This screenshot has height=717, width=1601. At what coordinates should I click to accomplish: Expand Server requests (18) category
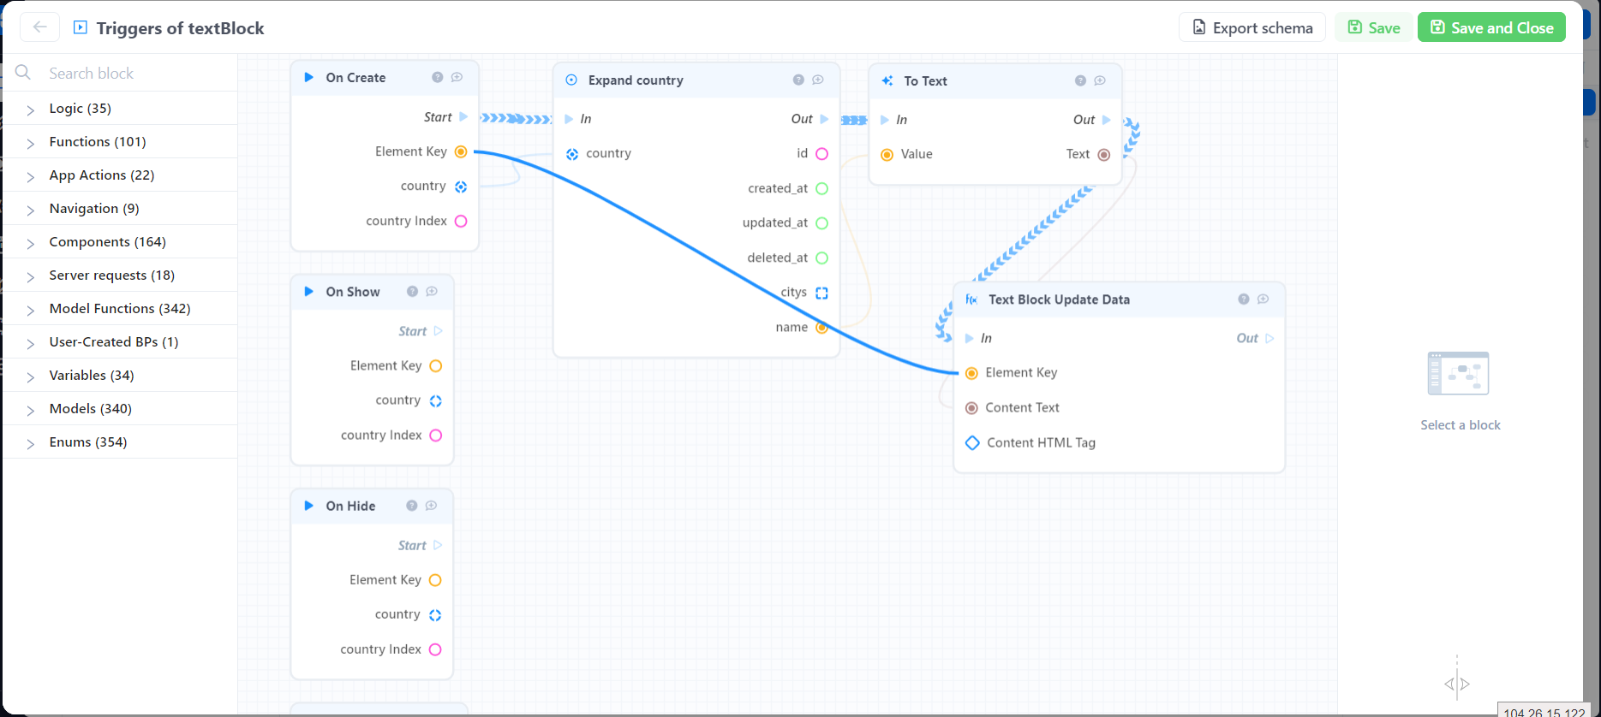pos(120,276)
